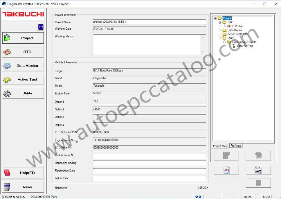The image size is (281, 199).
Task: Collapse the Utility tree node
Action: click(x=220, y=38)
